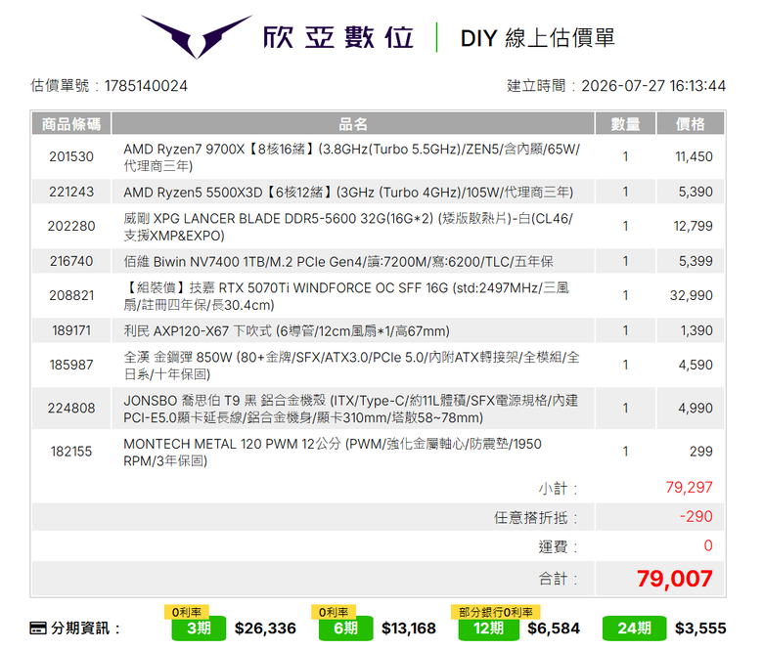Click the JONSBO 喬思伯 T9 case item
The width and height of the screenshot is (763, 650).
[x=351, y=409]
